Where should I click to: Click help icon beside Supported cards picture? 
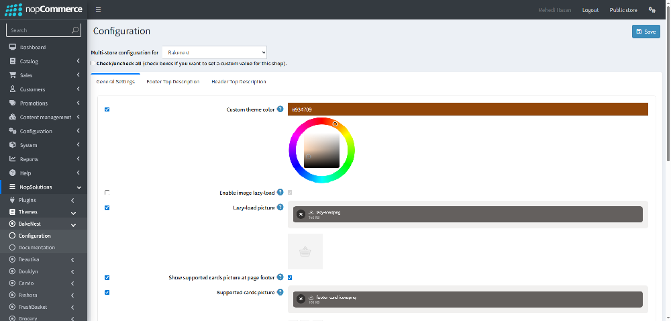click(280, 292)
